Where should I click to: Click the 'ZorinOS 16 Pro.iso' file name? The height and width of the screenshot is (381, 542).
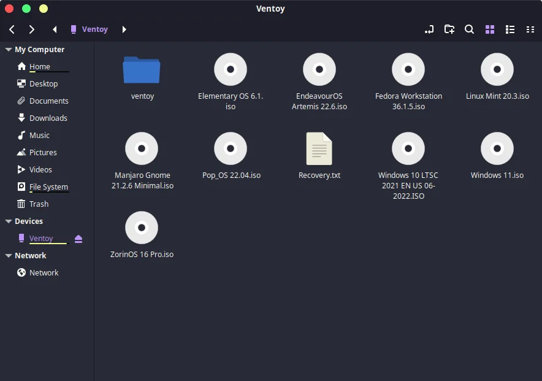142,255
